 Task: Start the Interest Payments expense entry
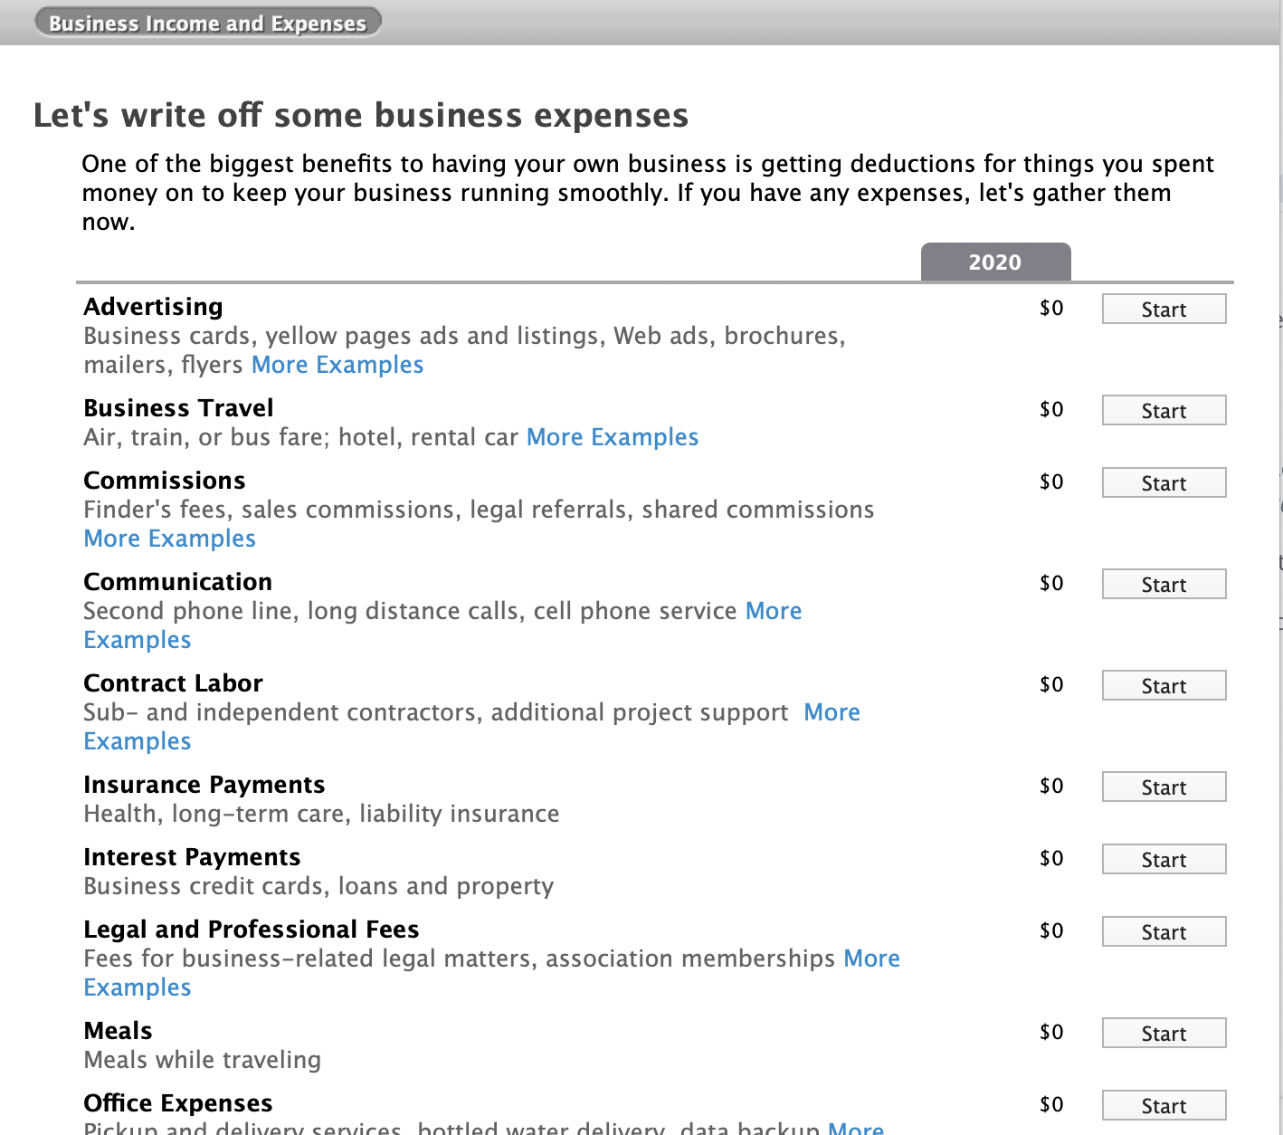pos(1164,860)
